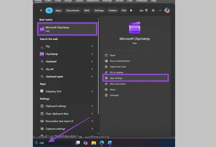Select the All filter tab
The image size is (216, 147).
pos(49,10)
